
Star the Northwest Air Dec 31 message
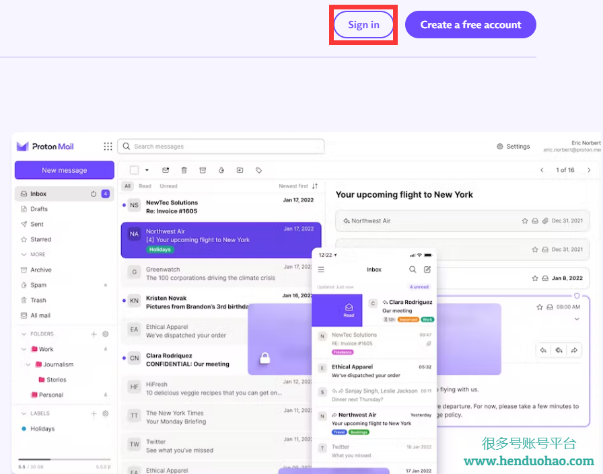[x=525, y=221]
